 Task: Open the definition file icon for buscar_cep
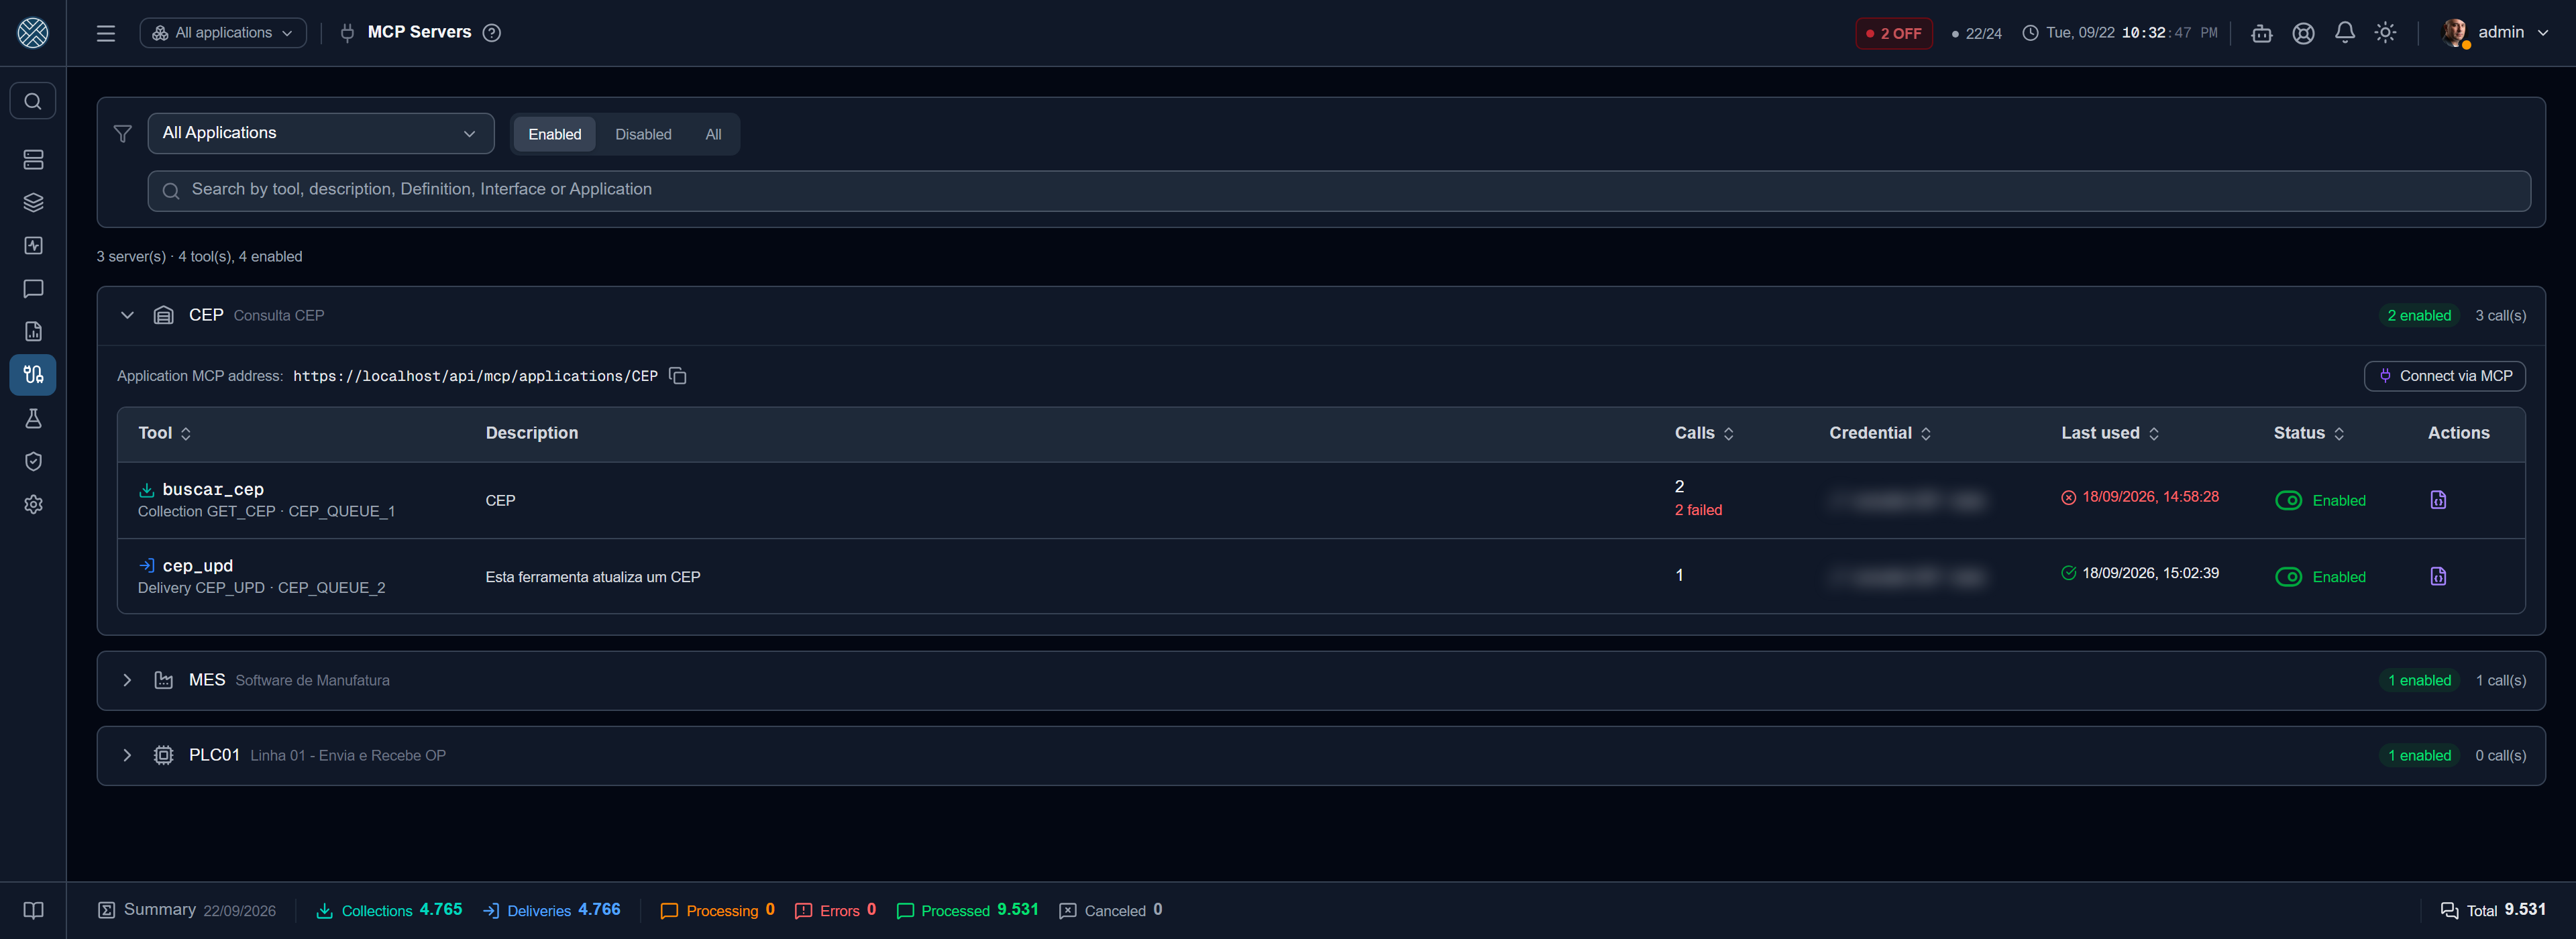pos(2438,500)
